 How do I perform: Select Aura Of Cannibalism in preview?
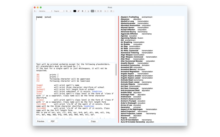click(130, 120)
